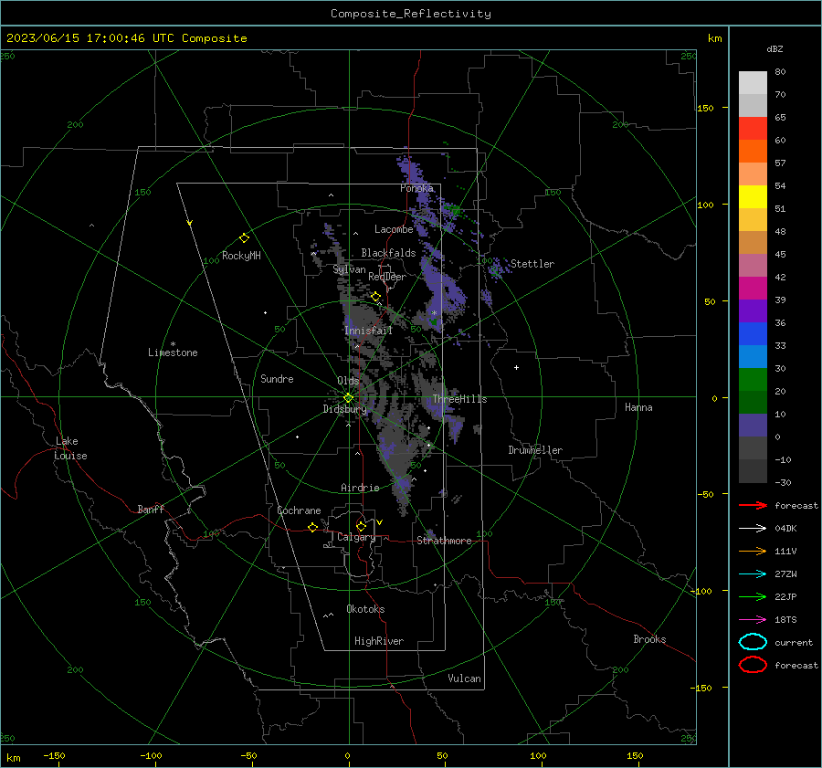Click the ThreeHills city label
Screen dimensions: 822x768
click(x=459, y=399)
